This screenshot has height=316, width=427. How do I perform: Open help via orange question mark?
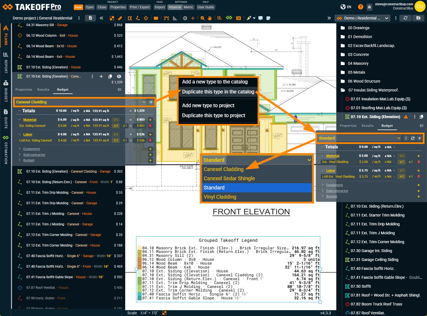(361, 7)
